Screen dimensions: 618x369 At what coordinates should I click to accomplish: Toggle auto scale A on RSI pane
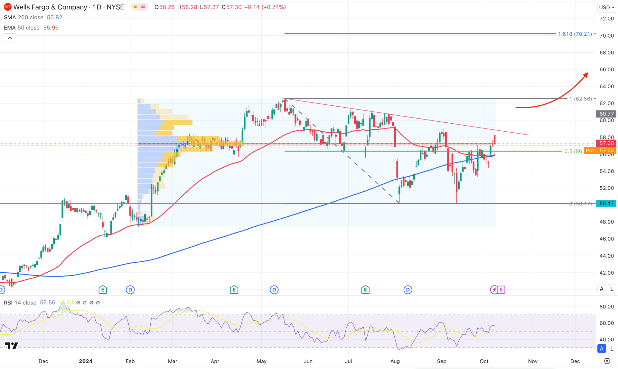[602, 348]
